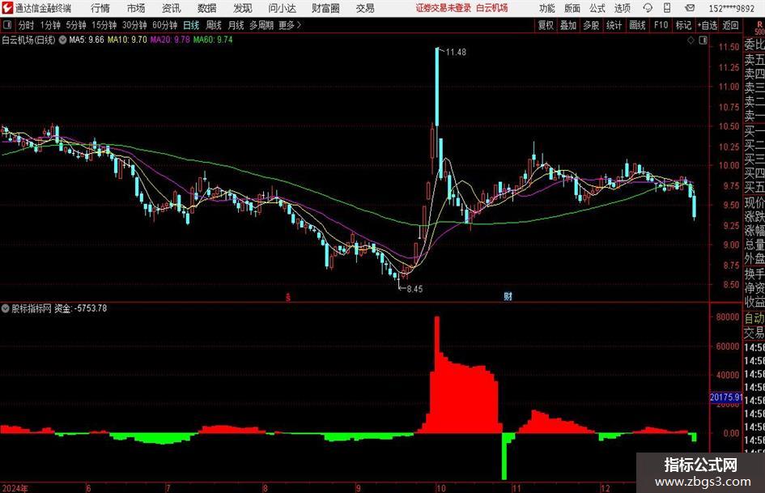Click the MA60: 9.74 label

(x=213, y=40)
